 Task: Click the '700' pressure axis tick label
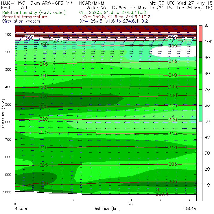8,140
